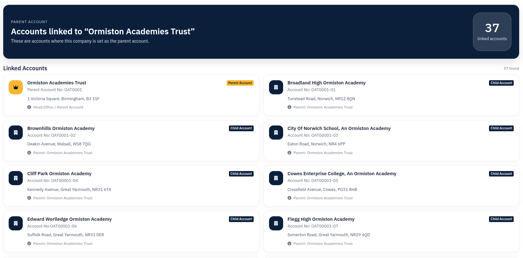Click the Child Account badge on City Of Norwich School card
This screenshot has width=523, height=258.
point(502,128)
